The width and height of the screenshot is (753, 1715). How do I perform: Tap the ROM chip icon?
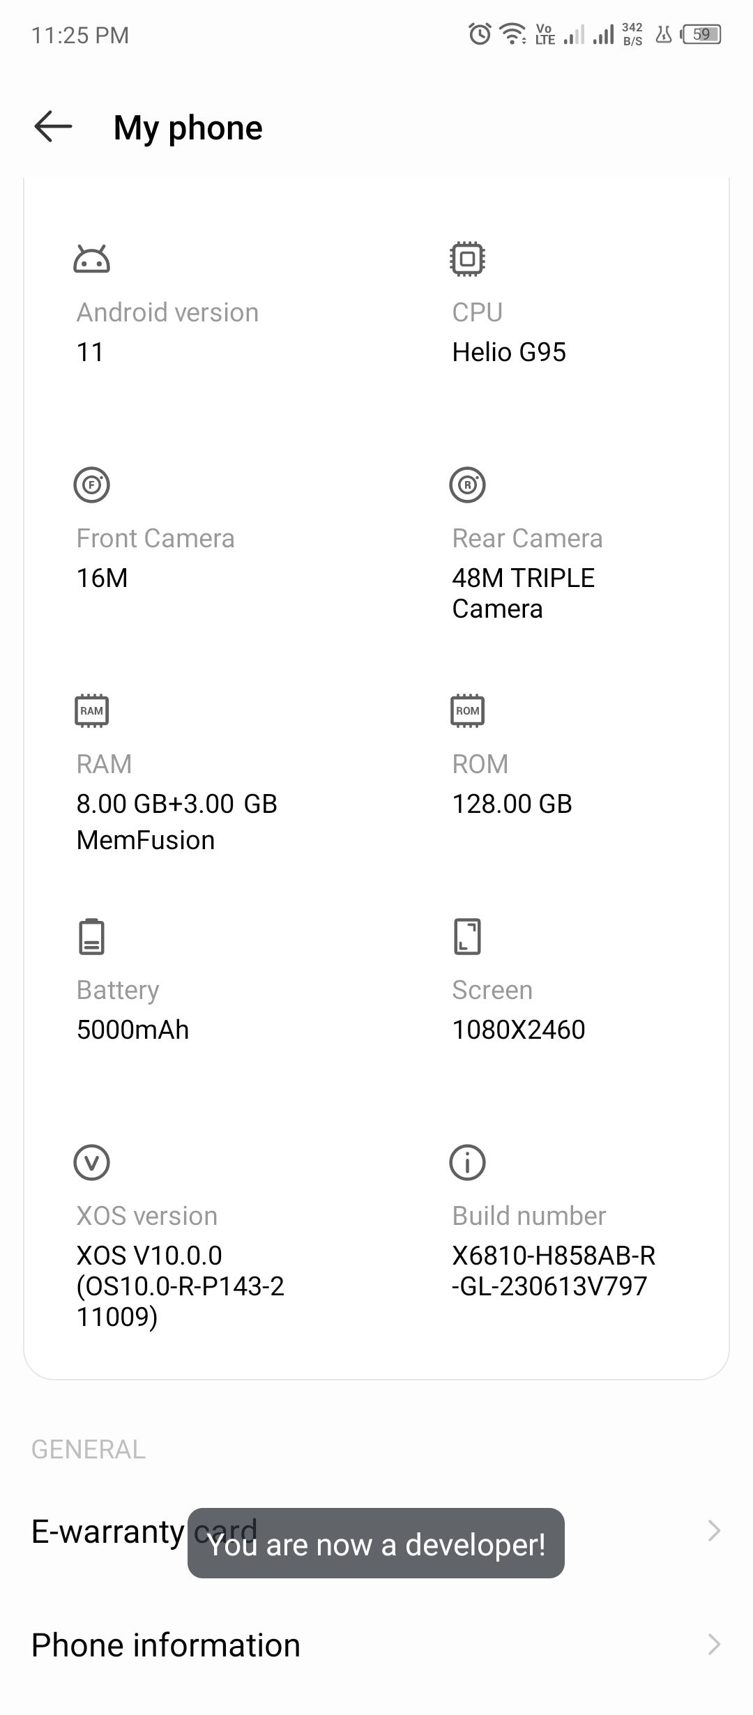click(467, 710)
